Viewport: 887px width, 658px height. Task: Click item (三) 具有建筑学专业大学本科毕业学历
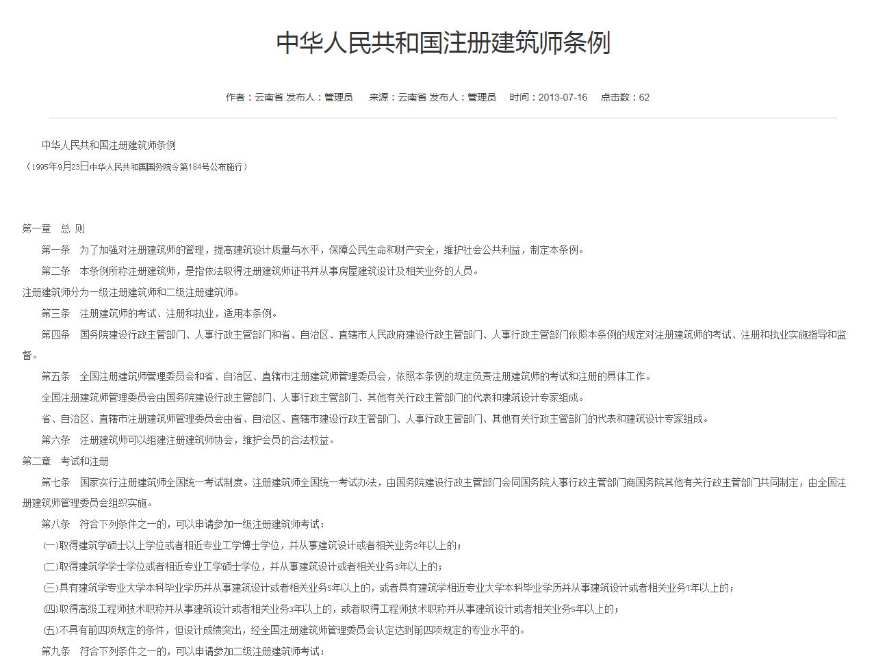click(389, 588)
